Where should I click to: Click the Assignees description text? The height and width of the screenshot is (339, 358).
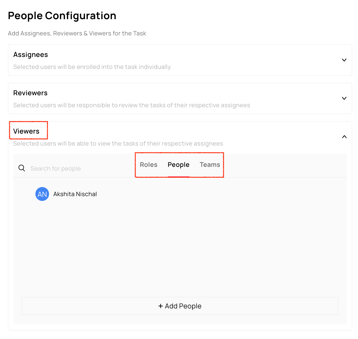coord(92,67)
